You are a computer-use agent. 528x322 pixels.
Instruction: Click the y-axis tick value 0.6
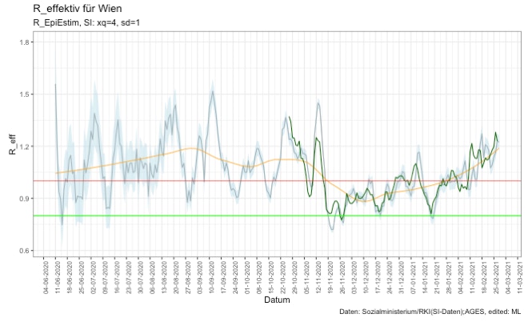pyautogui.click(x=26, y=251)
